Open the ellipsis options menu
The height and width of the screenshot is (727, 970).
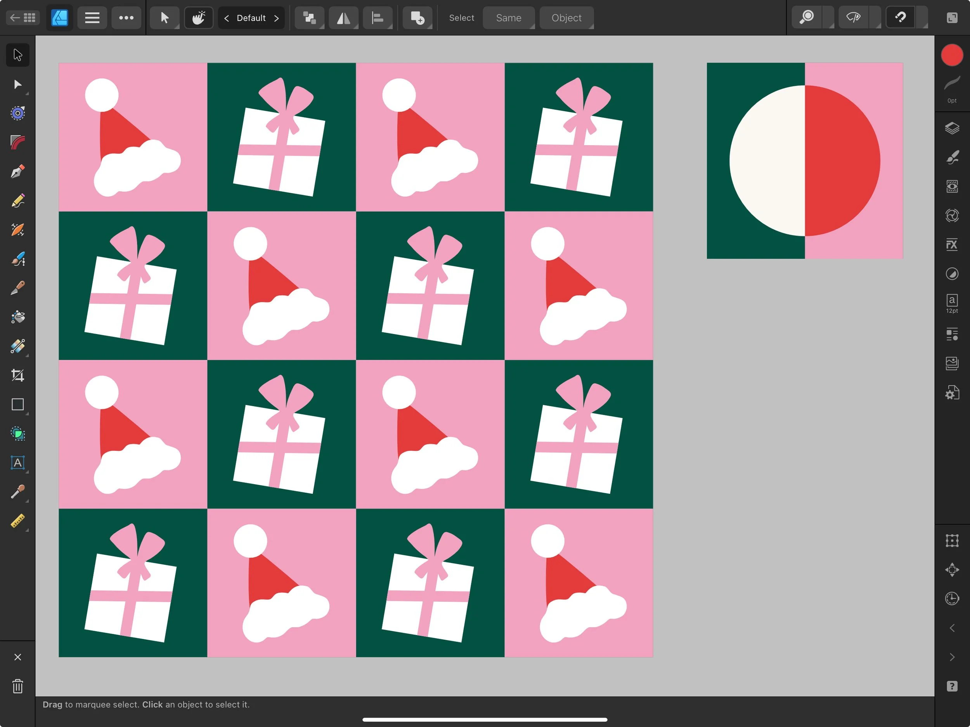coord(126,17)
